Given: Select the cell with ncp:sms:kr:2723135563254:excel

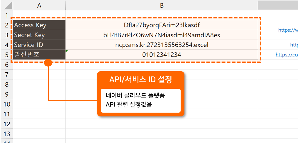Looking at the screenshot, I should coord(162,45).
